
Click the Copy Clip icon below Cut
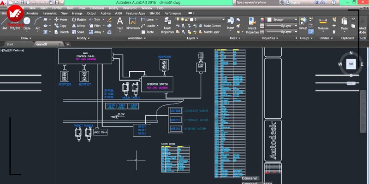click(x=353, y=26)
